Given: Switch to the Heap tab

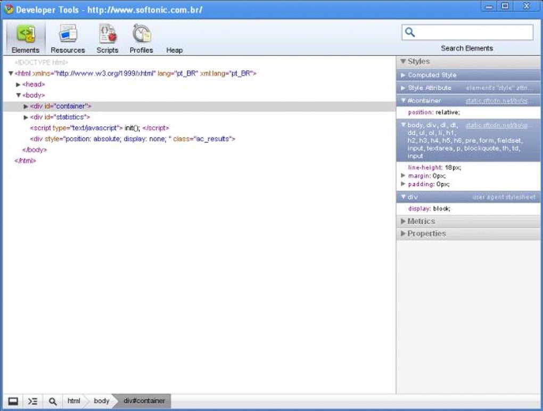Looking at the screenshot, I should click(x=174, y=50).
